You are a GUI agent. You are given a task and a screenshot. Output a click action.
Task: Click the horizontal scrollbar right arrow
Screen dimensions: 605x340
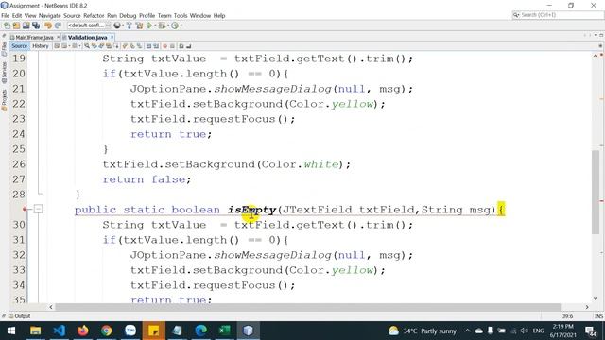(x=587, y=307)
